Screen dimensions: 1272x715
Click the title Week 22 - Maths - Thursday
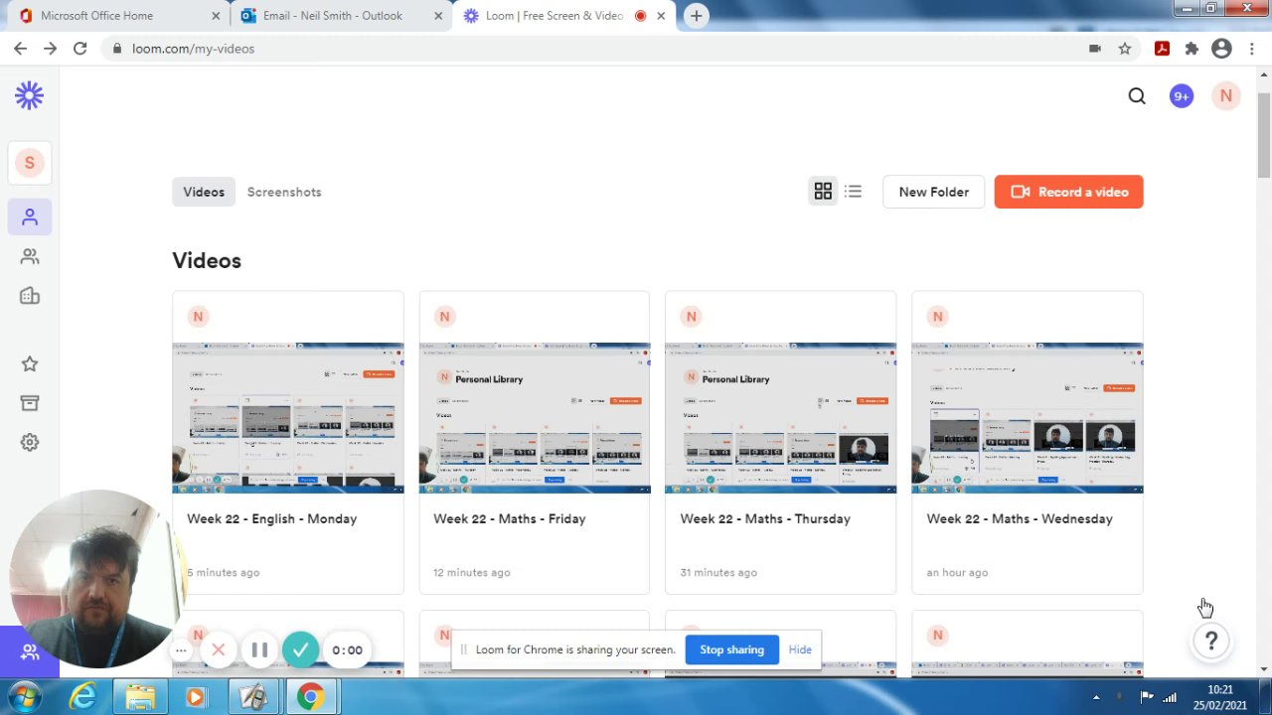click(x=765, y=518)
